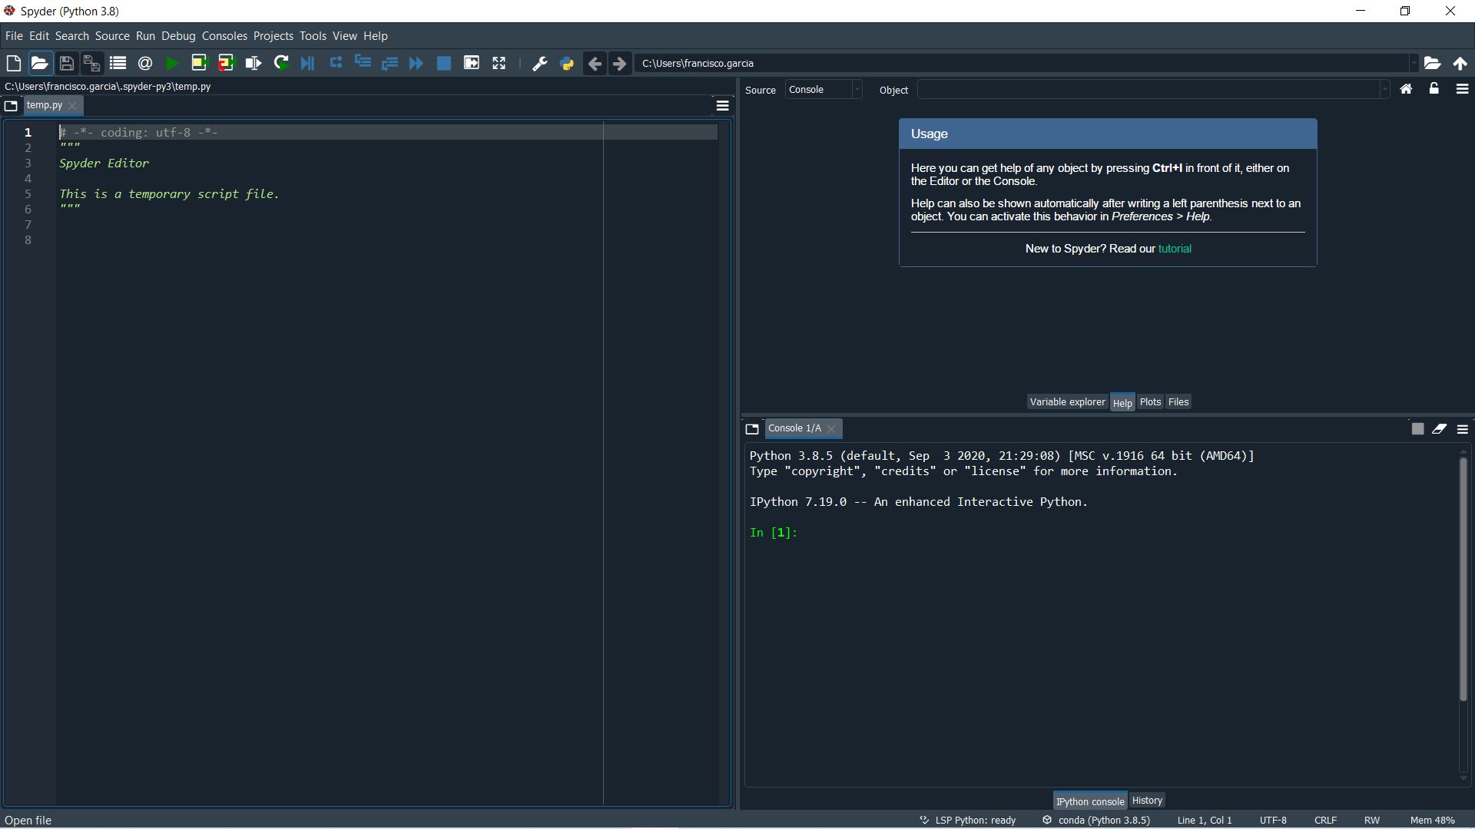1475x829 pixels.
Task: Open the Consoles menu
Action: tap(224, 35)
